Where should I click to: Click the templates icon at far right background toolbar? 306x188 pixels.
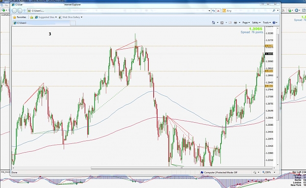304,10
